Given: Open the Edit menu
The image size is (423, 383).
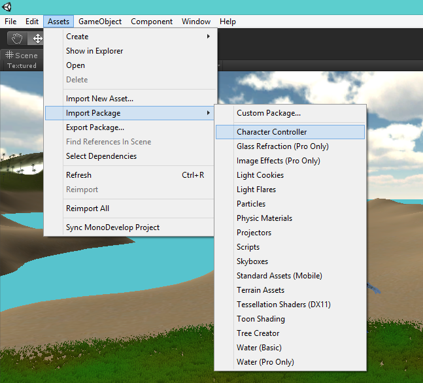Looking at the screenshot, I should click(x=32, y=22).
